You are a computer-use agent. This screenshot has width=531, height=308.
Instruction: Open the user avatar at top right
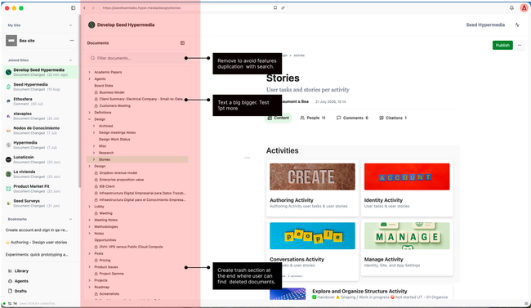point(524,8)
